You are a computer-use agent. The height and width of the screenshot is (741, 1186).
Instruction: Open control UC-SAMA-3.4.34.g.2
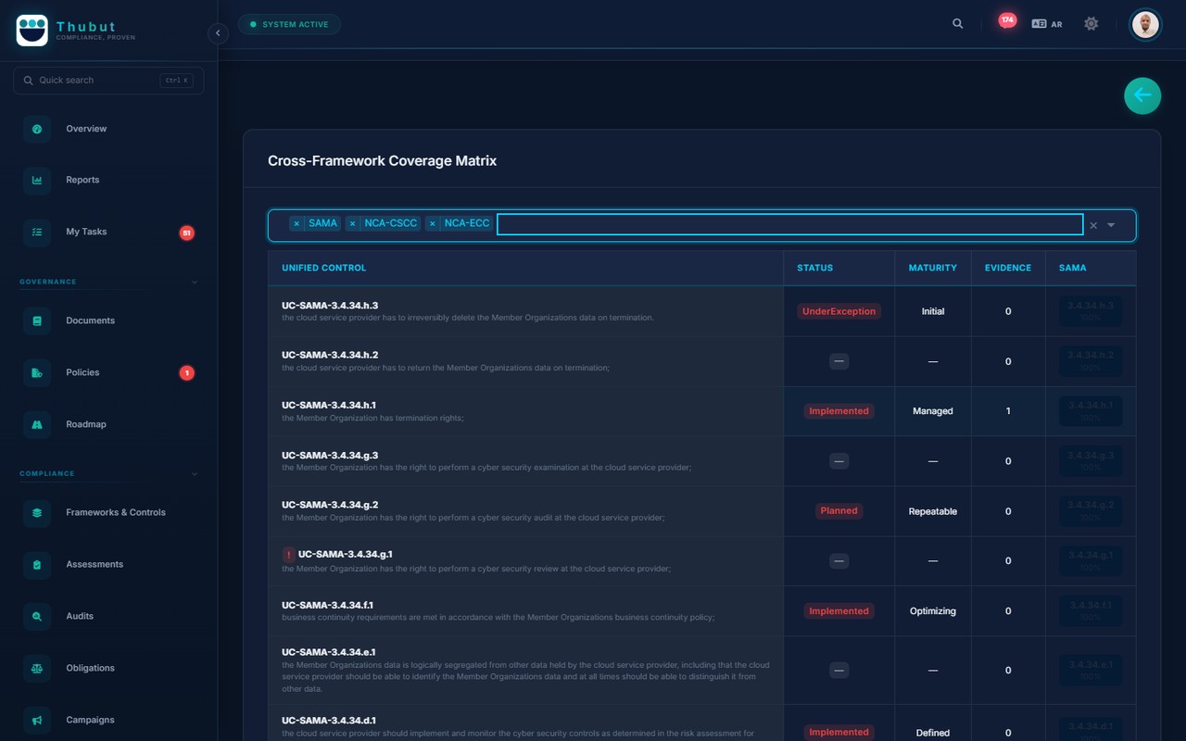pos(330,506)
